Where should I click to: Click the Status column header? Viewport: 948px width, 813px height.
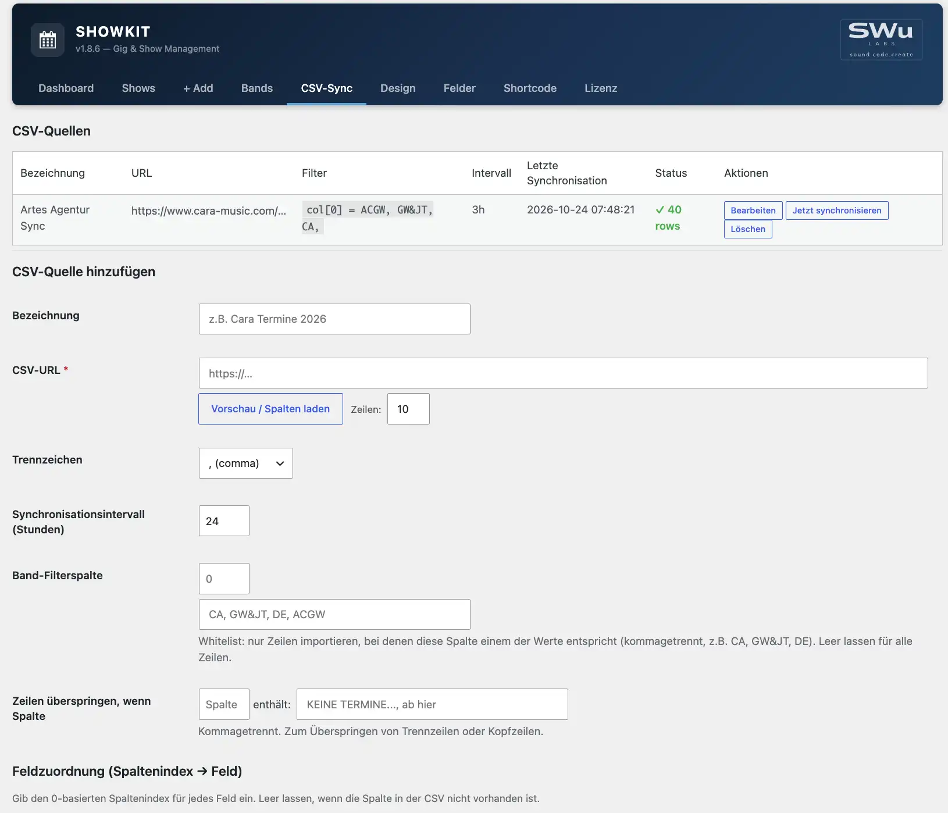point(671,173)
